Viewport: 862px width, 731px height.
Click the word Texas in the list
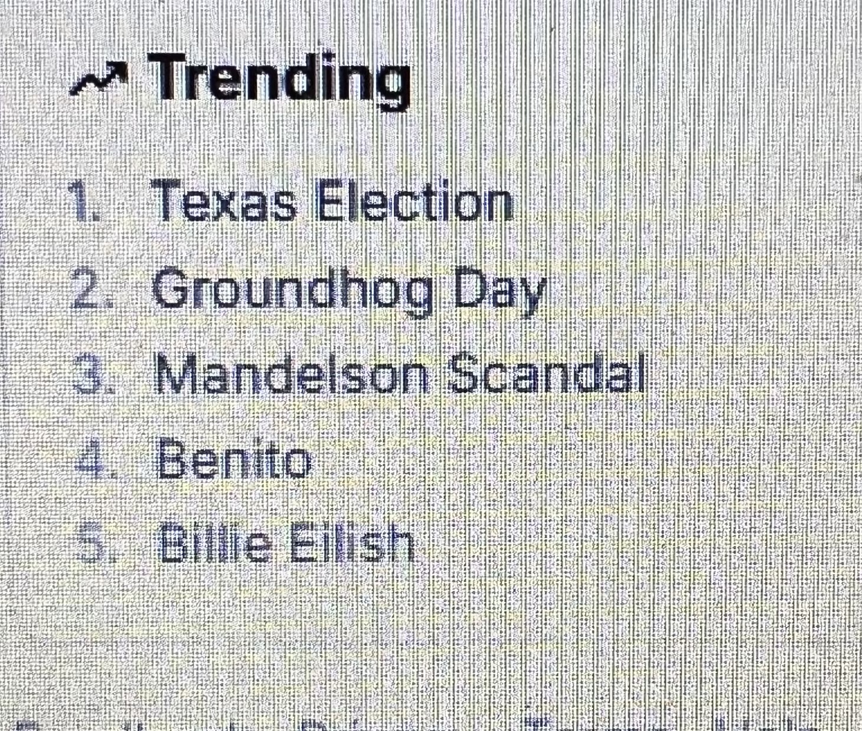(224, 202)
